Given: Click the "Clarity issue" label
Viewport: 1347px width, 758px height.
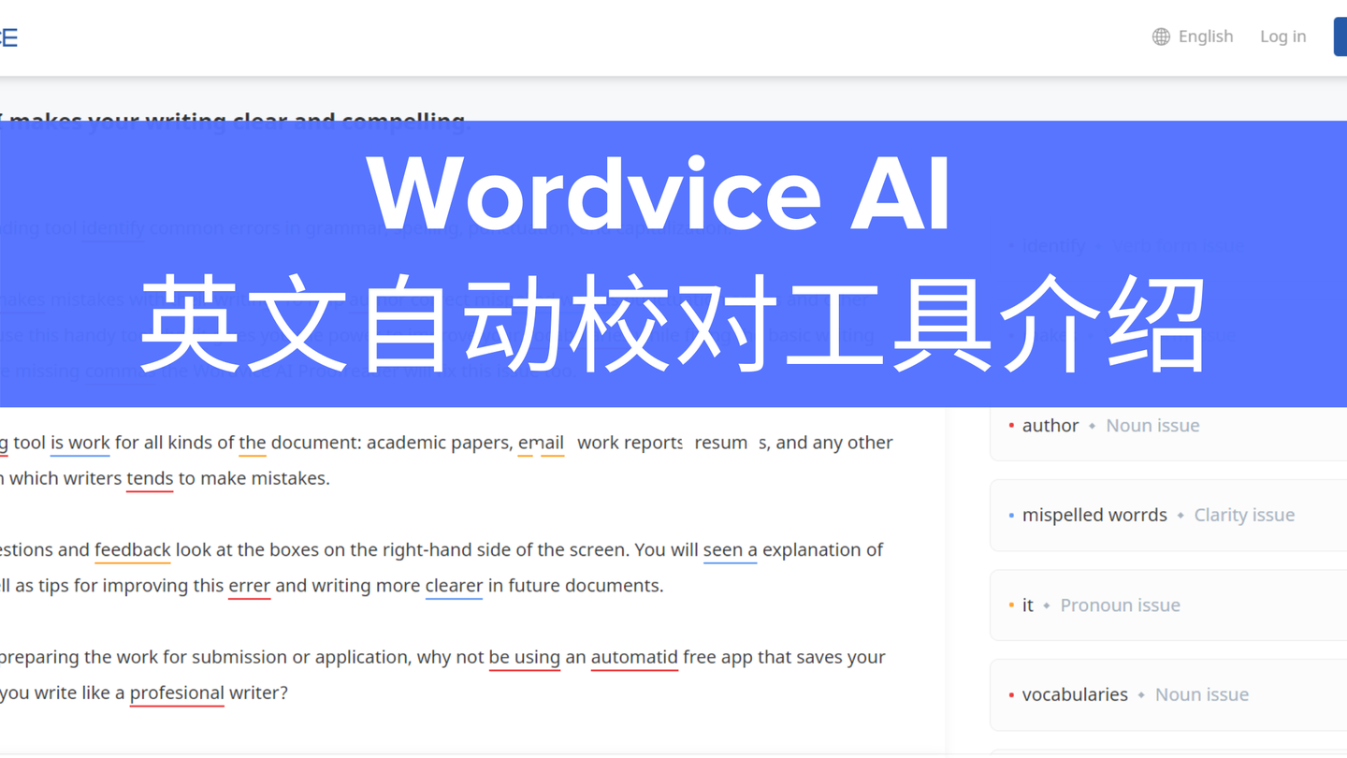Looking at the screenshot, I should pyautogui.click(x=1244, y=516).
